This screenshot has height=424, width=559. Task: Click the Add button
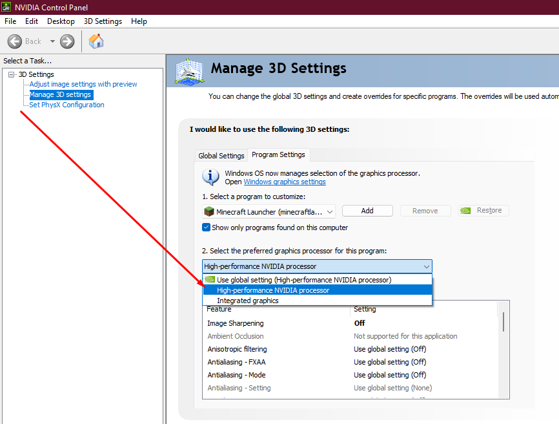tap(367, 211)
